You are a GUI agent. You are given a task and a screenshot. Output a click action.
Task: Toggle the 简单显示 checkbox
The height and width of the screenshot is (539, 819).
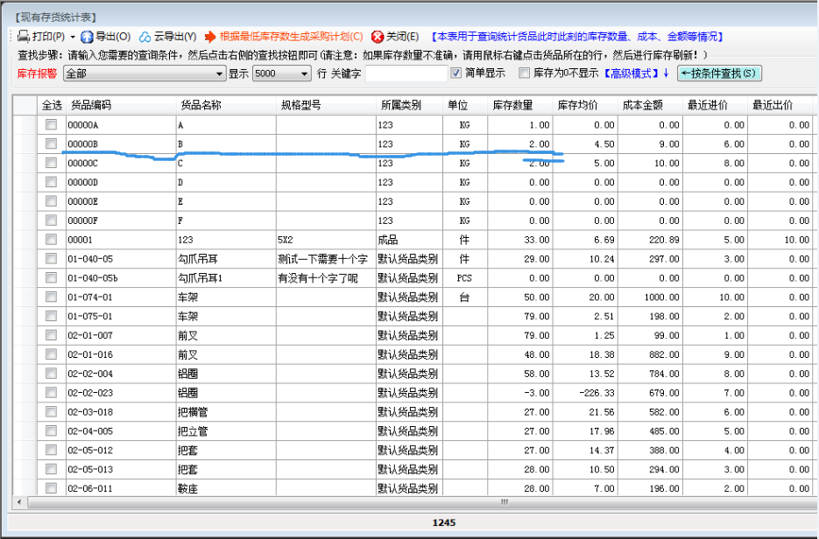click(455, 73)
